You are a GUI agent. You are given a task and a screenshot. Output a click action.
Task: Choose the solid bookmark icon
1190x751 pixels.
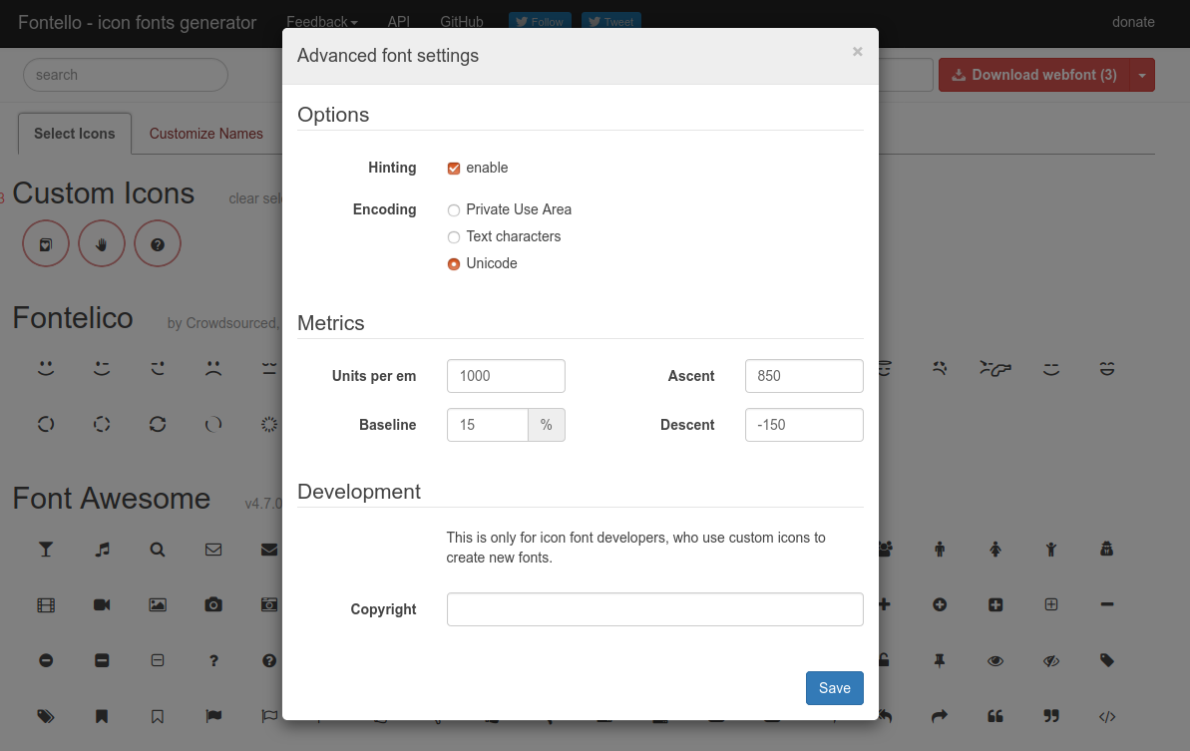point(102,716)
